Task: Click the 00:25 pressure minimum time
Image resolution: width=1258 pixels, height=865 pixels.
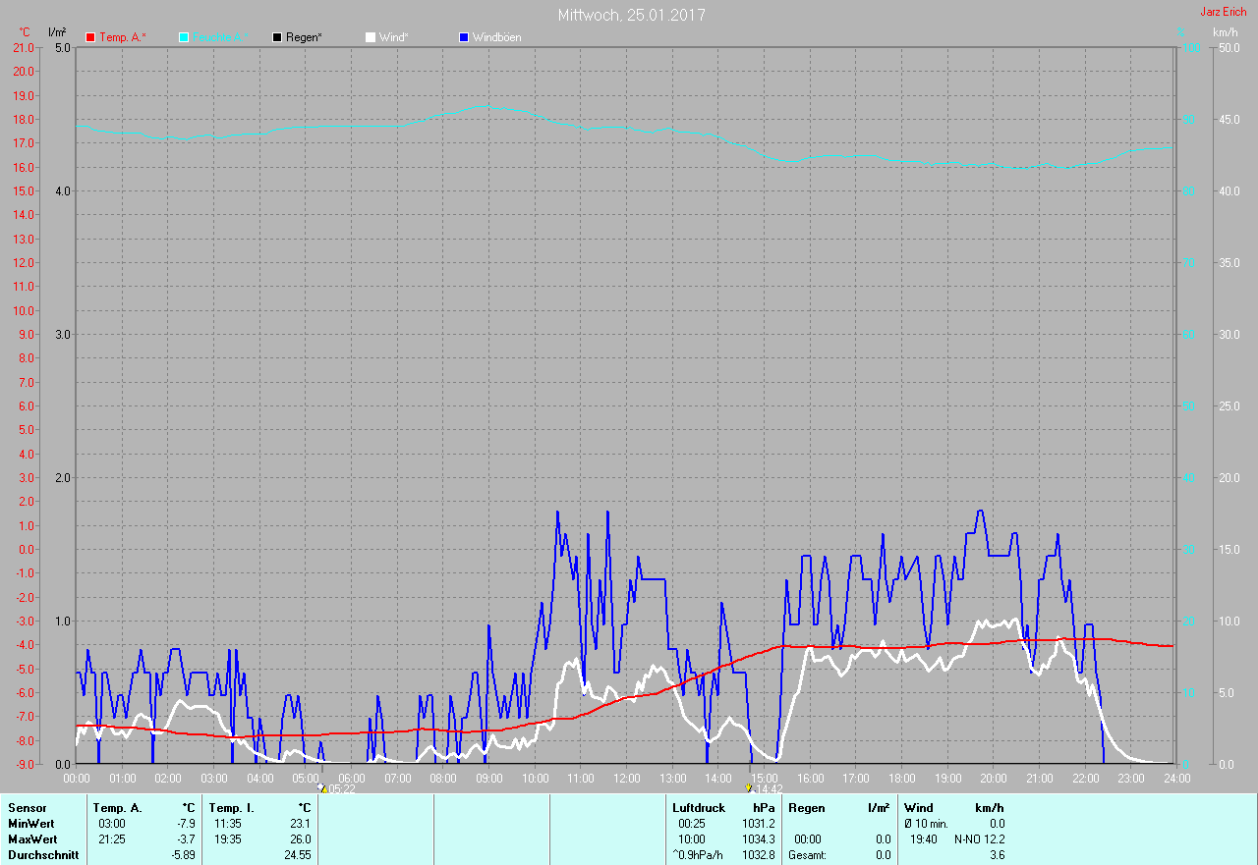Action: 692,824
